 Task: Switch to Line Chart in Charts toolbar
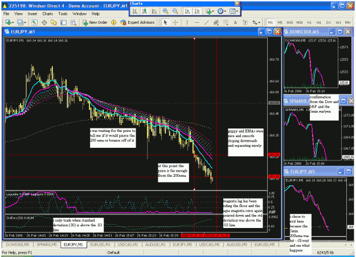click(154, 11)
